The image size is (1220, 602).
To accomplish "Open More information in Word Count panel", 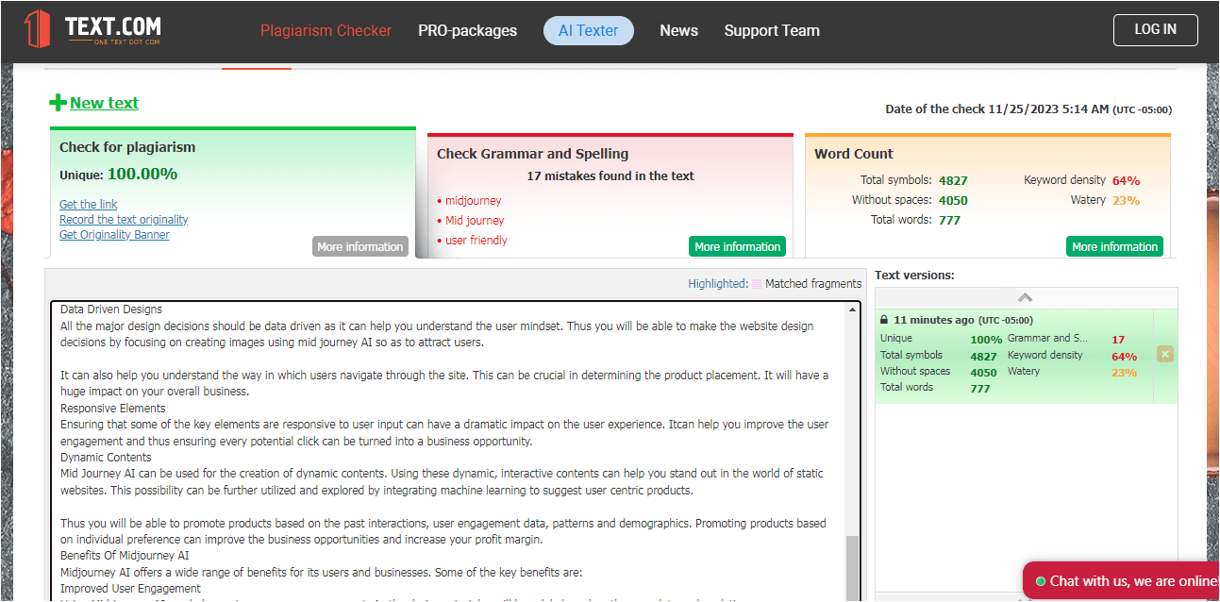I will click(x=1115, y=246).
